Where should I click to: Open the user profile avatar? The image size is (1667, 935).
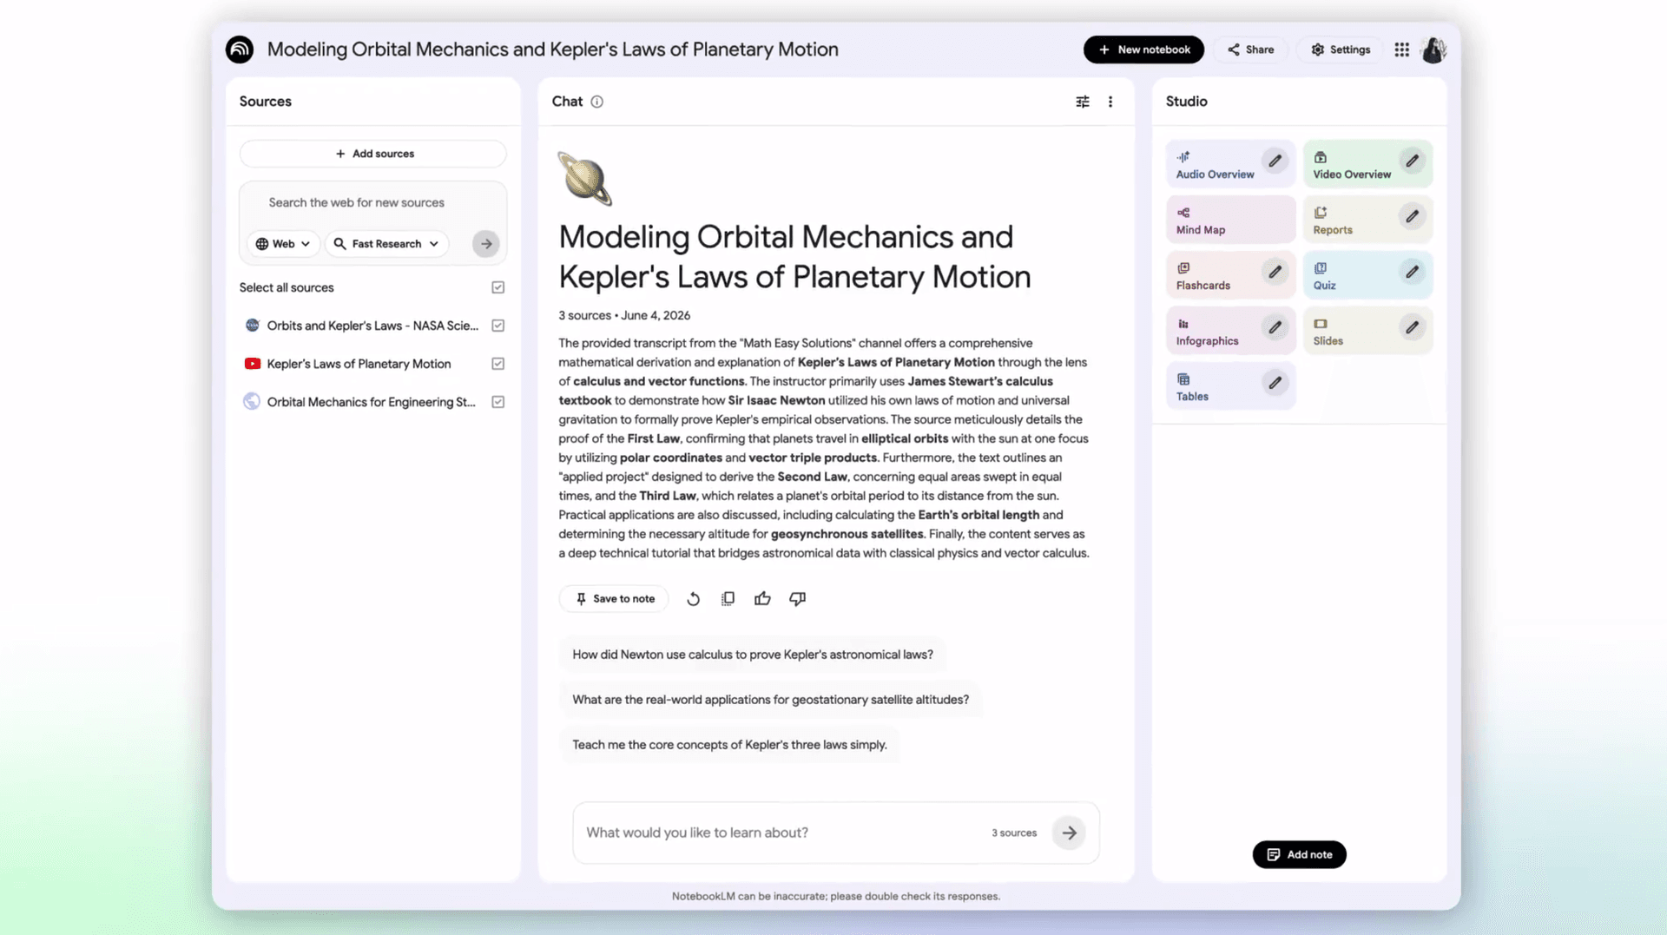[1433, 49]
